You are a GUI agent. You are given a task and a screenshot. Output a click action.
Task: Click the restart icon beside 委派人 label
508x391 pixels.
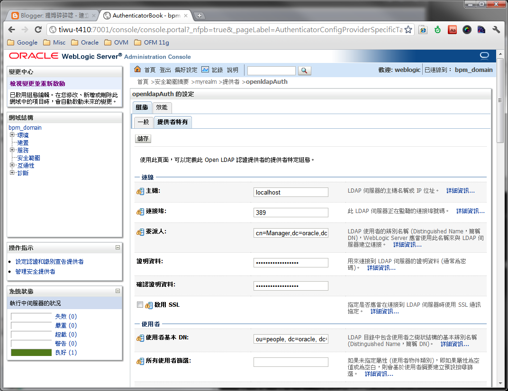click(x=140, y=232)
